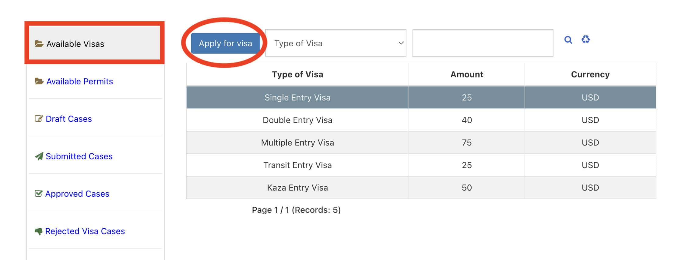Click the checkmark icon beside Approved Cases

[38, 193]
